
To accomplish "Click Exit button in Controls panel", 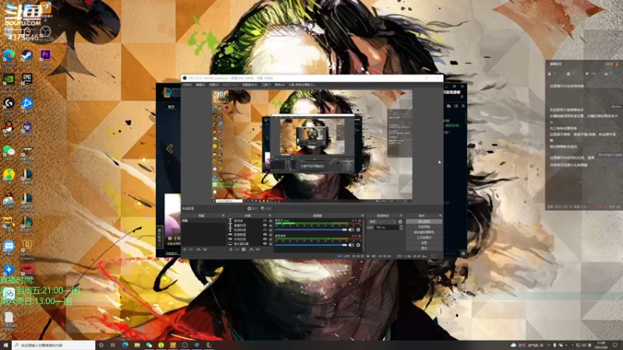I will [424, 247].
